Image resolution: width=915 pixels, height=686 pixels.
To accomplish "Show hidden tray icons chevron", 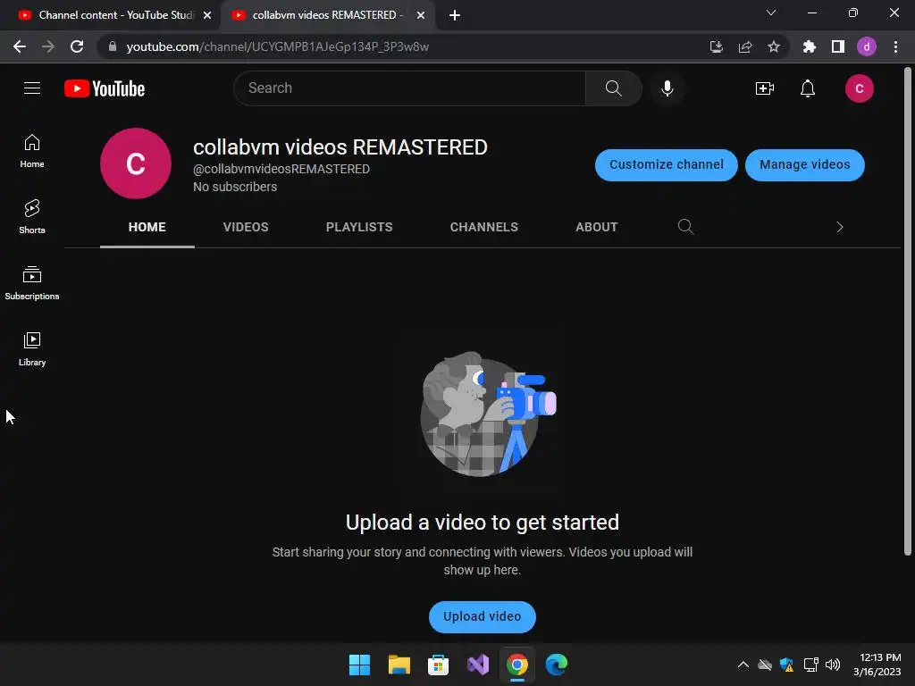I will (743, 665).
